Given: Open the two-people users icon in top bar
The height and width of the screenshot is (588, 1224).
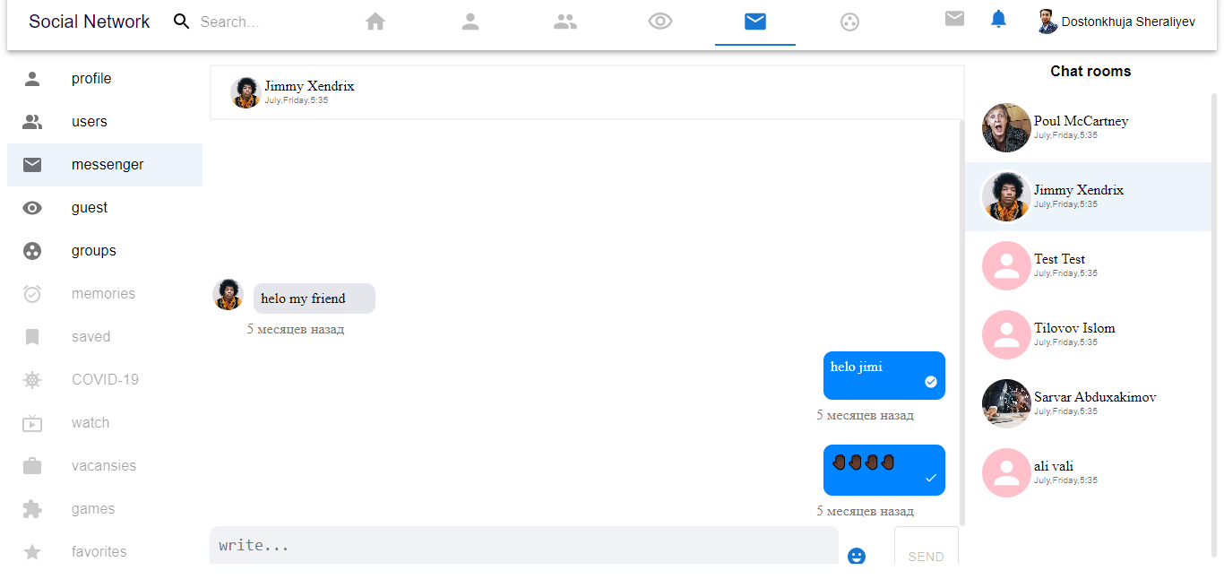Looking at the screenshot, I should (565, 22).
